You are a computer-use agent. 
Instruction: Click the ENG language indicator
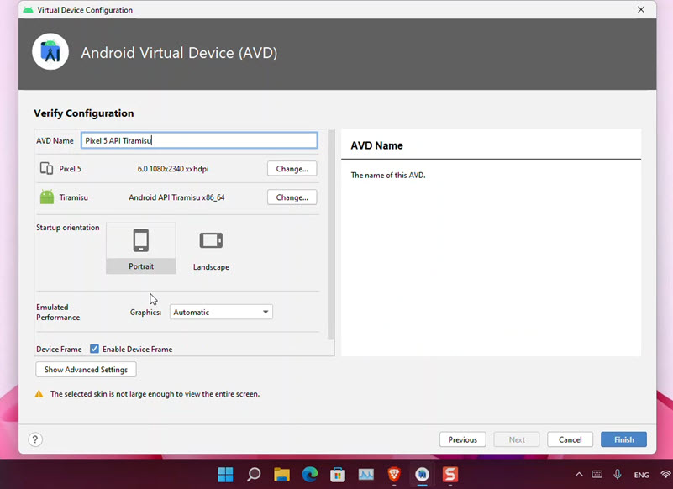coord(641,475)
